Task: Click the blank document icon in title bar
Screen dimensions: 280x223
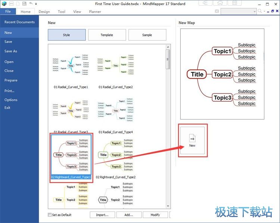Action: coord(18,4)
